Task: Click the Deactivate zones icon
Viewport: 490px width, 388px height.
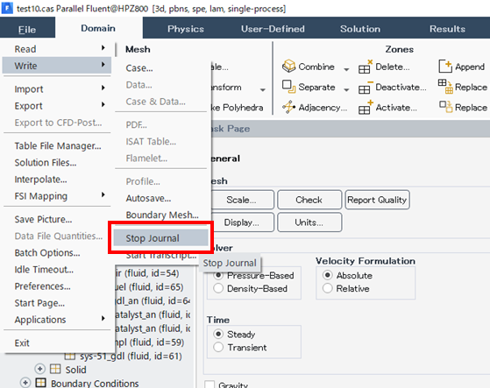Action: pyautogui.click(x=366, y=87)
